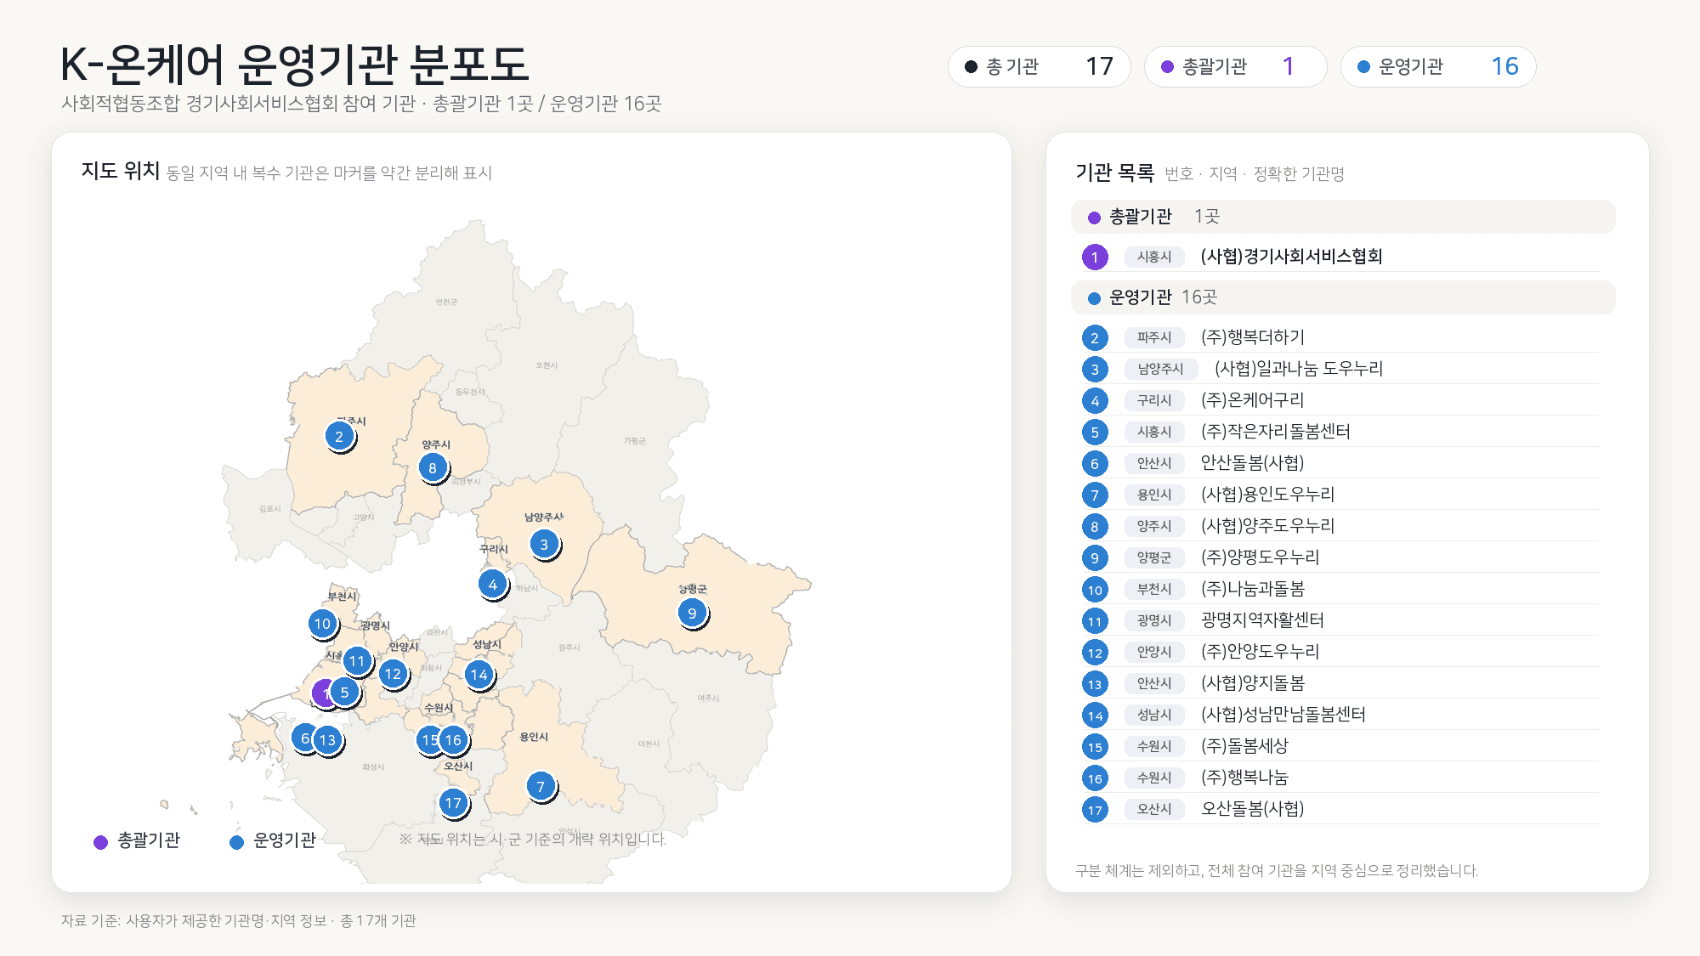Click map marker 12 in Anyang
Viewport: 1700px width, 956px height.
tap(393, 674)
